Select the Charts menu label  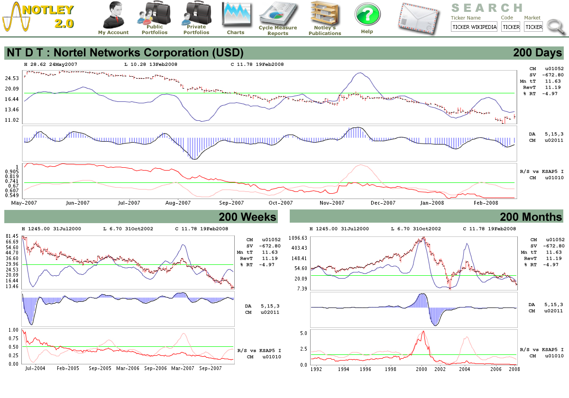[235, 33]
